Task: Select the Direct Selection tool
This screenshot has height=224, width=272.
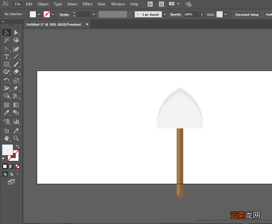Action: click(16, 33)
